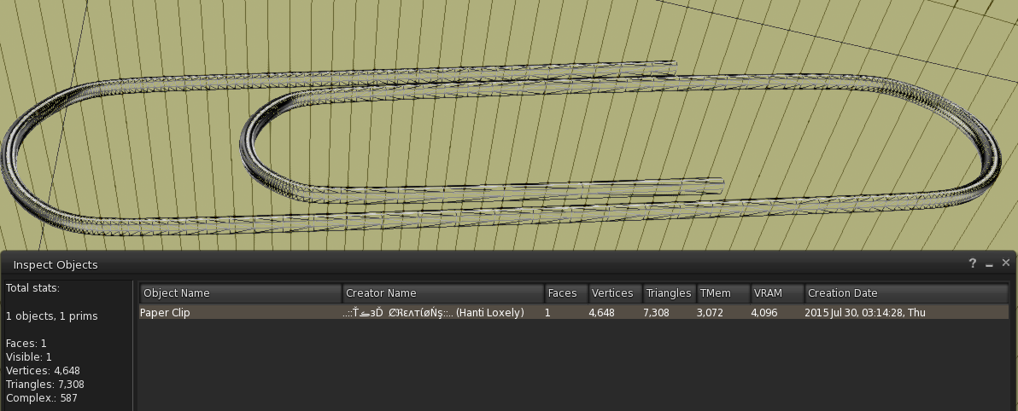Click the 2015 Jul 30 creation date cell
The height and width of the screenshot is (411, 1018).
tap(865, 312)
